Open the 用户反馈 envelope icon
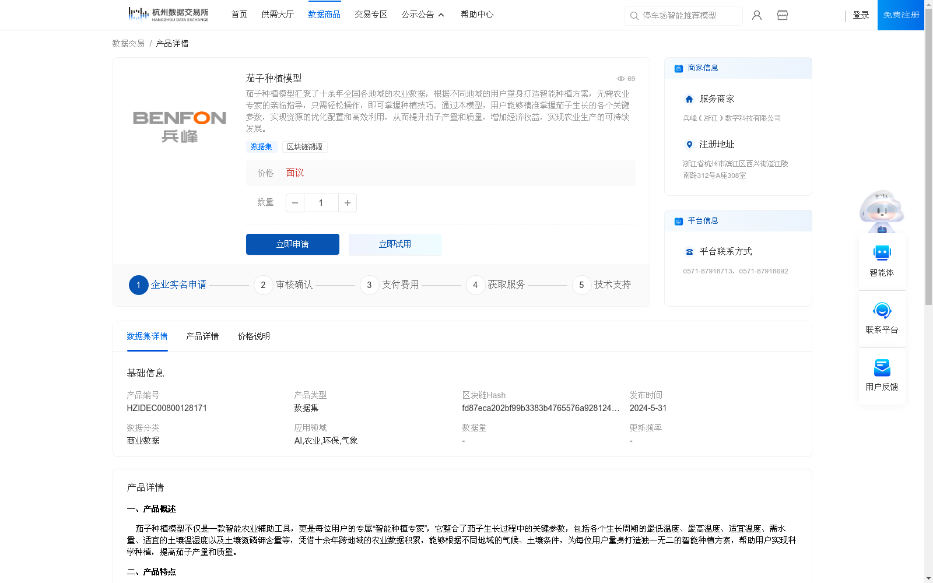Viewport: 933px width, 583px height. (882, 367)
